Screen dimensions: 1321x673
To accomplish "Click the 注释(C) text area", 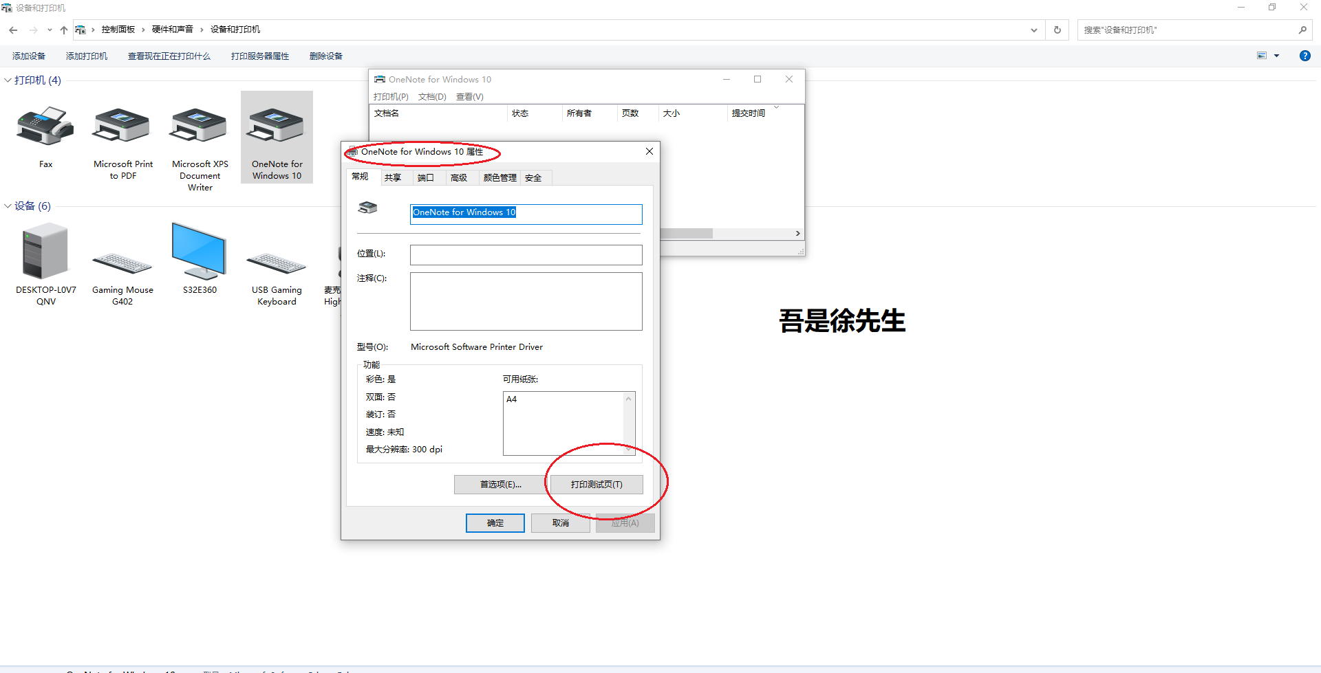I will click(526, 302).
